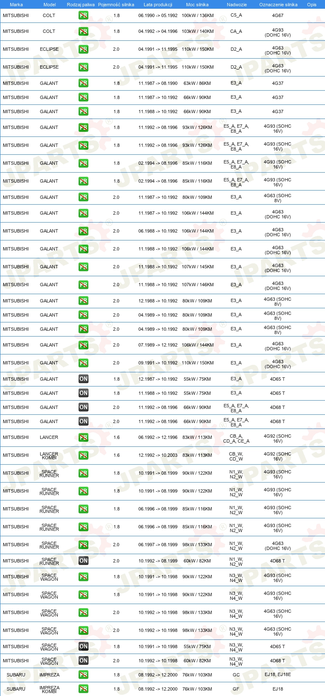Select power cell 63kW / 86KM
The height and width of the screenshot is (696, 325).
click(x=197, y=83)
